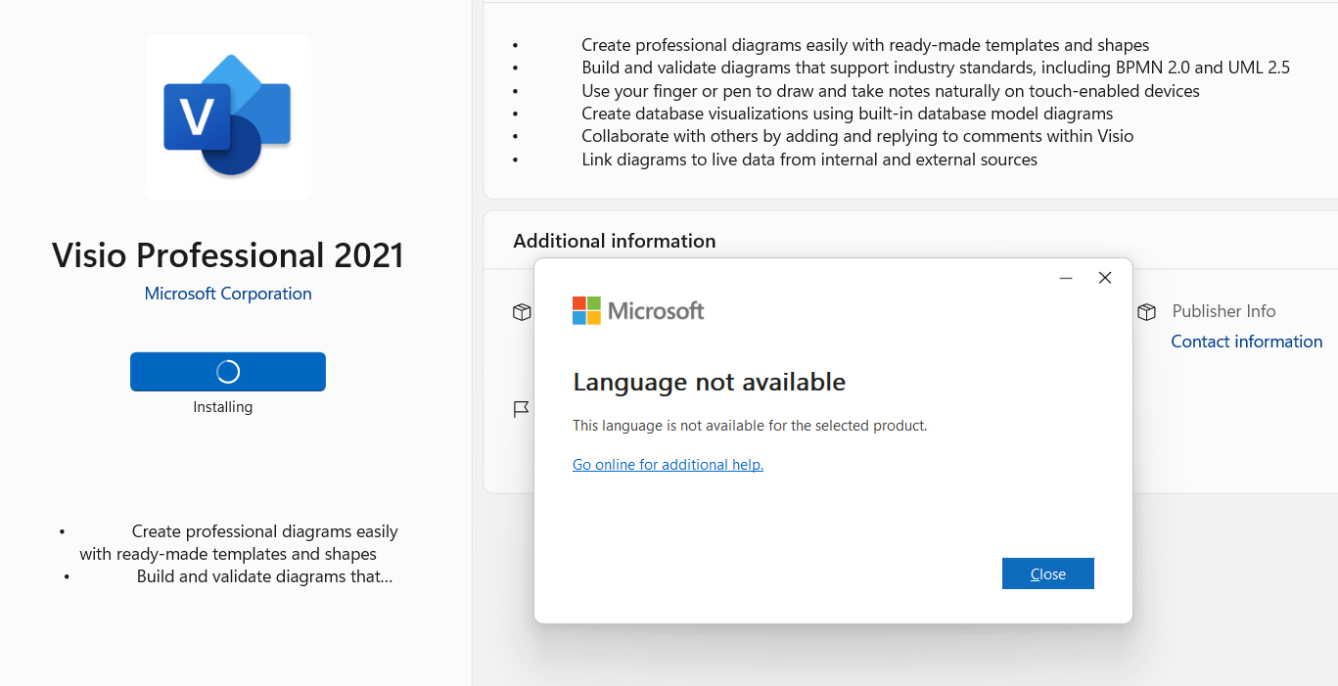Click left sidebar 'Create professional diagrams easily' text

[239, 543]
